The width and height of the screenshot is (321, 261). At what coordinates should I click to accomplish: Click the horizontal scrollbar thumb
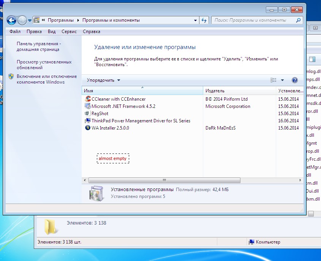tap(164, 180)
